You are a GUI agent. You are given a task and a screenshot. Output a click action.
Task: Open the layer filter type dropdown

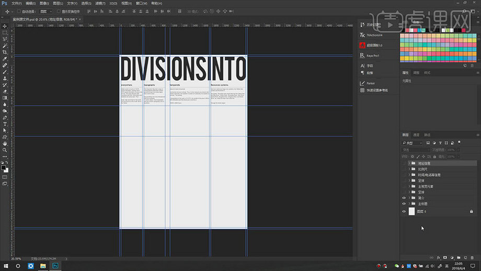click(x=413, y=142)
